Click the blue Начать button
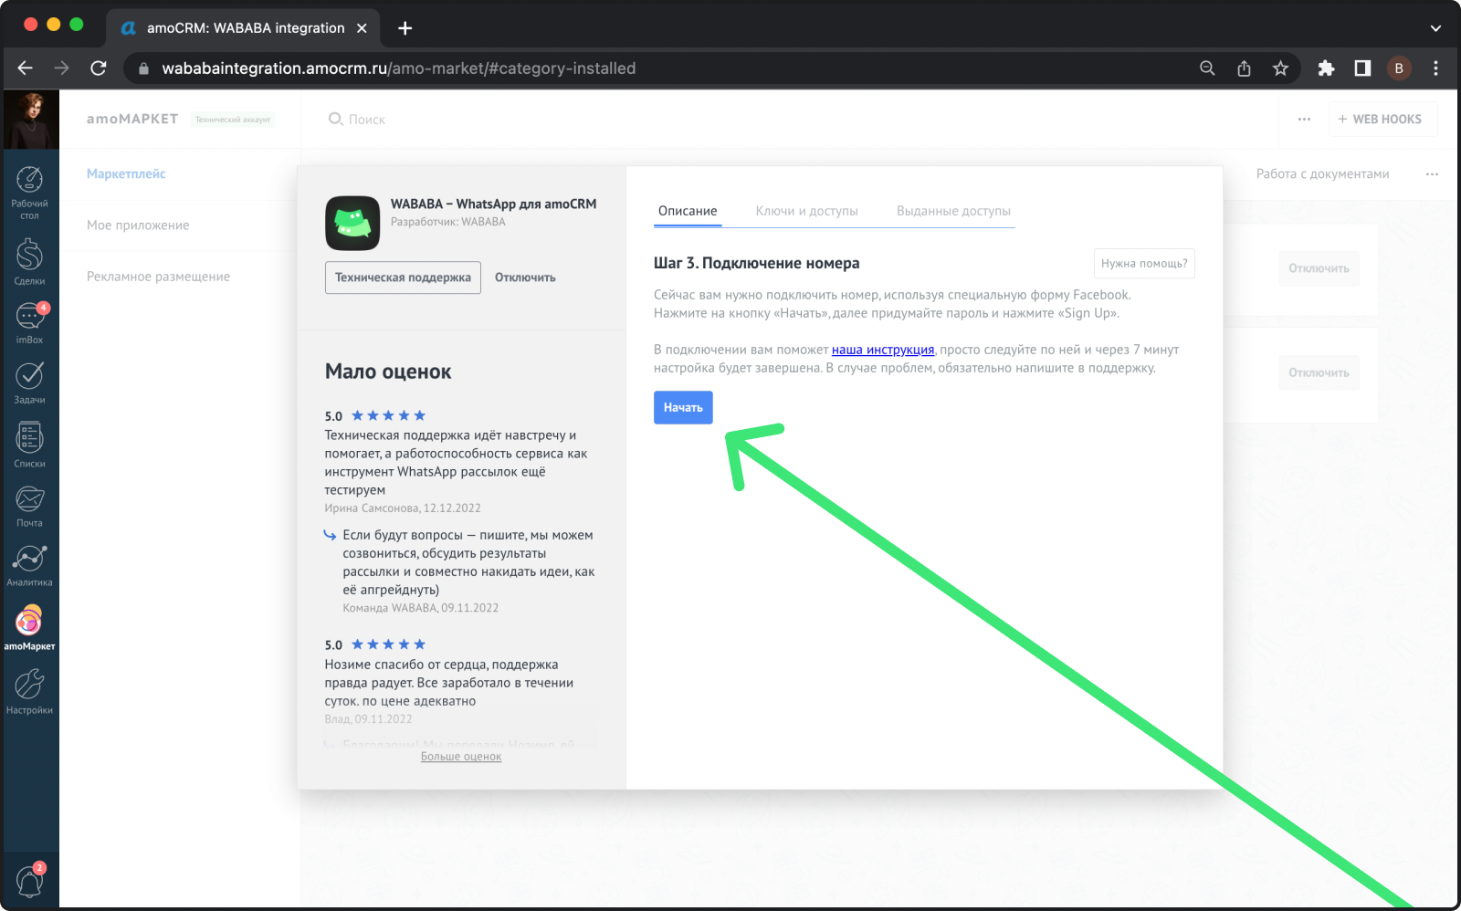The height and width of the screenshot is (911, 1461). point(683,408)
